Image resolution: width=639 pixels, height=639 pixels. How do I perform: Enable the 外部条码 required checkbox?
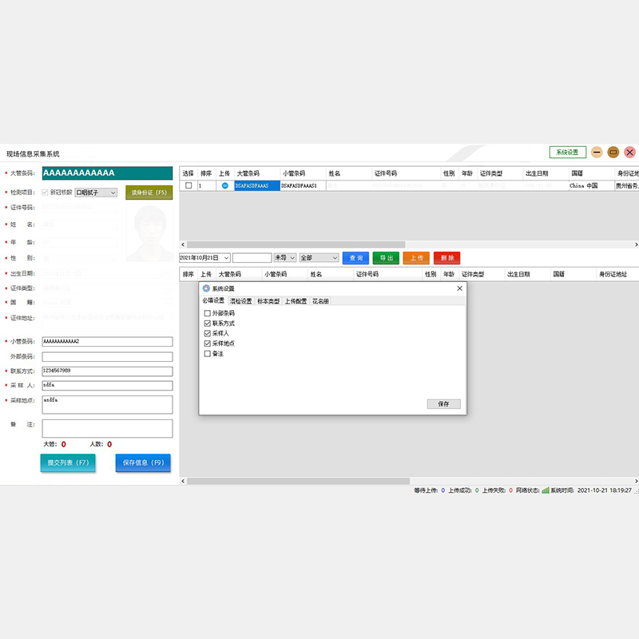click(x=208, y=313)
